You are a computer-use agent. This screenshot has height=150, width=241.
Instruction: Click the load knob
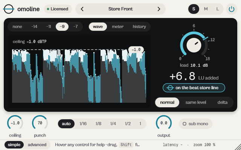194,45
